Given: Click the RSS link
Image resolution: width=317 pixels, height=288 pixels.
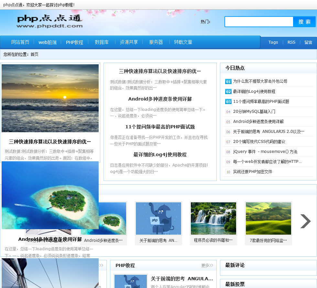Looking at the screenshot, I should coord(291,42).
